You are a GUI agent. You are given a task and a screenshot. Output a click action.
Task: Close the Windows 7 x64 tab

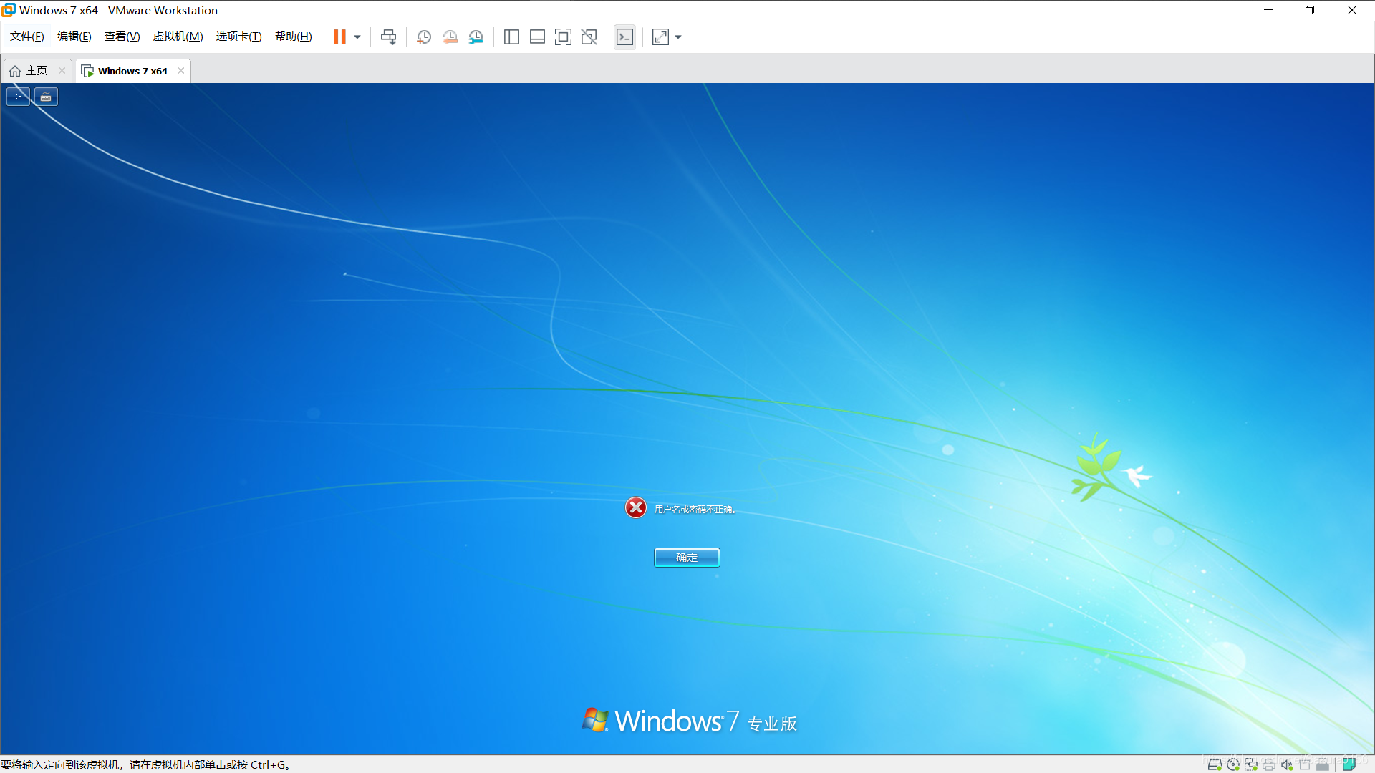click(180, 70)
